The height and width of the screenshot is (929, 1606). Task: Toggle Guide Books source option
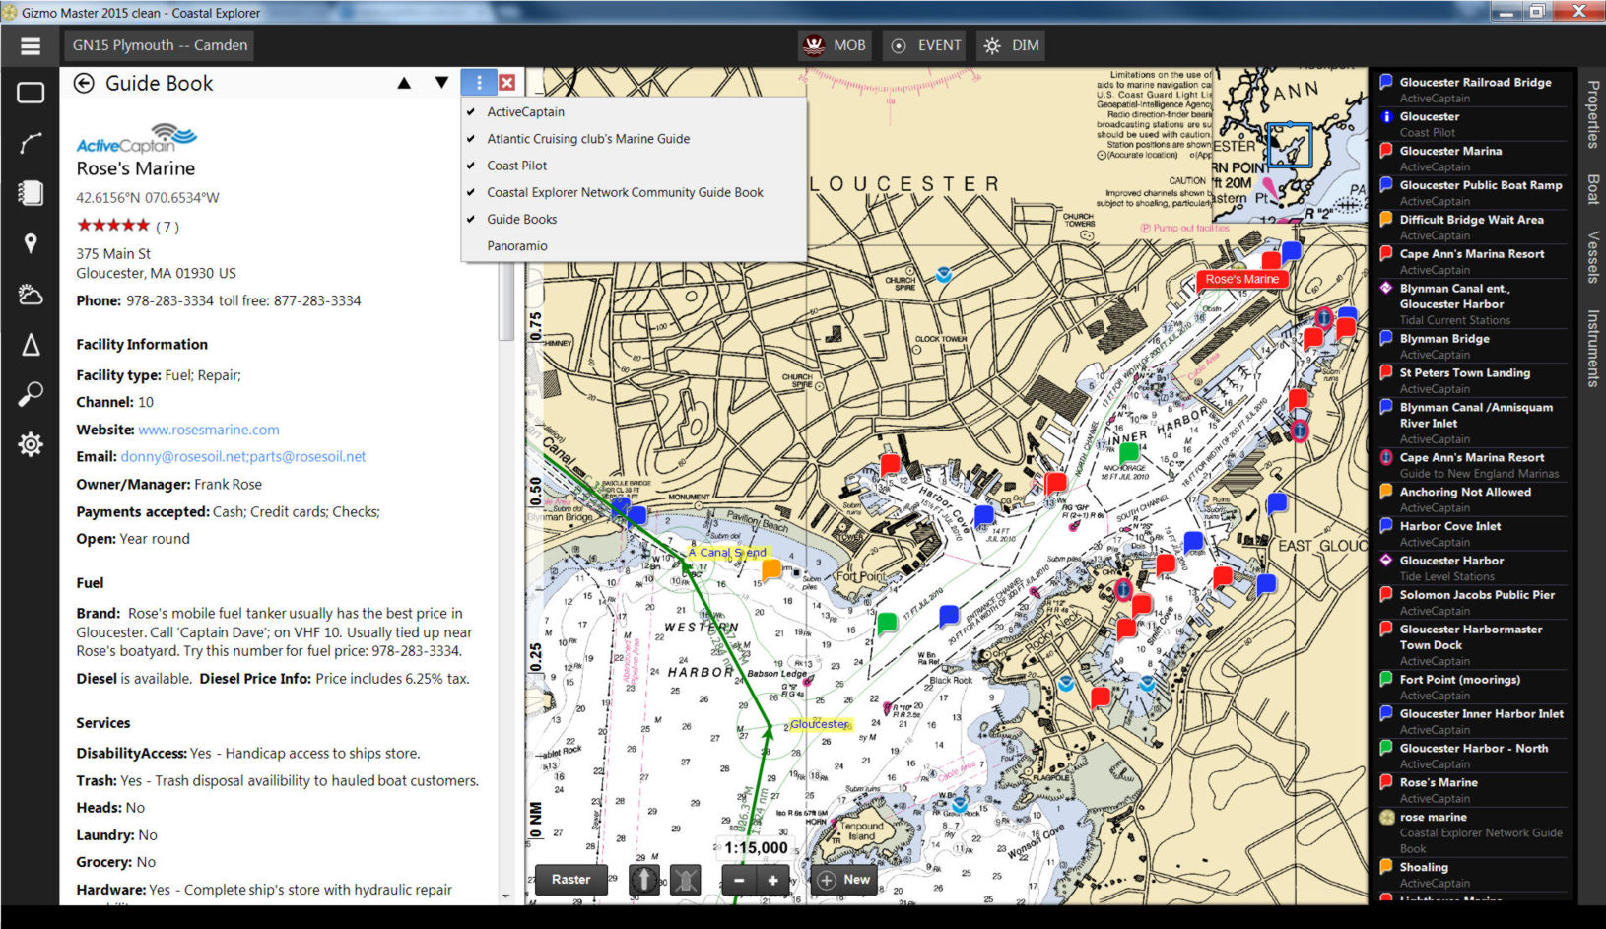tap(634, 219)
